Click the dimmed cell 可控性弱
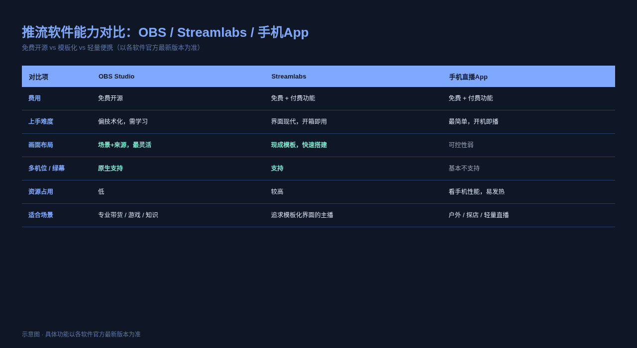 coord(461,145)
